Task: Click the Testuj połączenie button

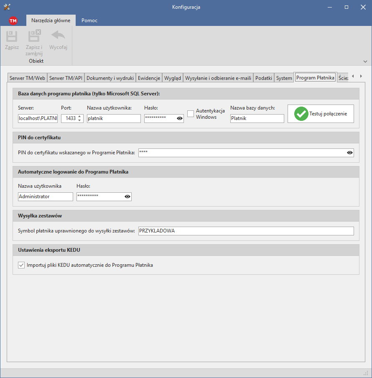Action: [x=321, y=114]
